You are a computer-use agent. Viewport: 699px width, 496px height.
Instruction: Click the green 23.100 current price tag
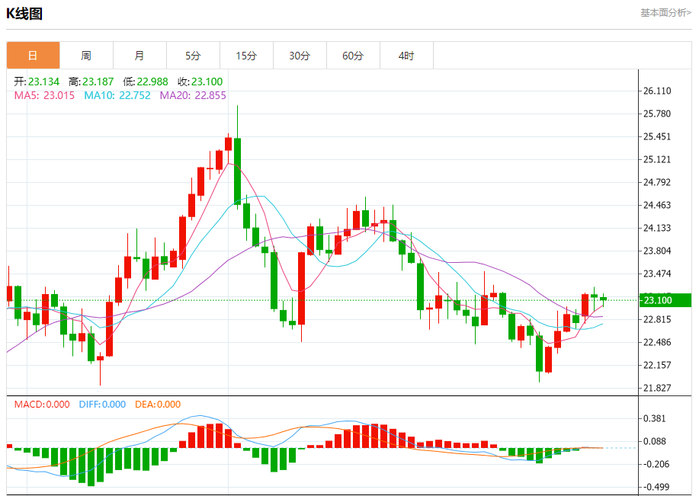(665, 300)
